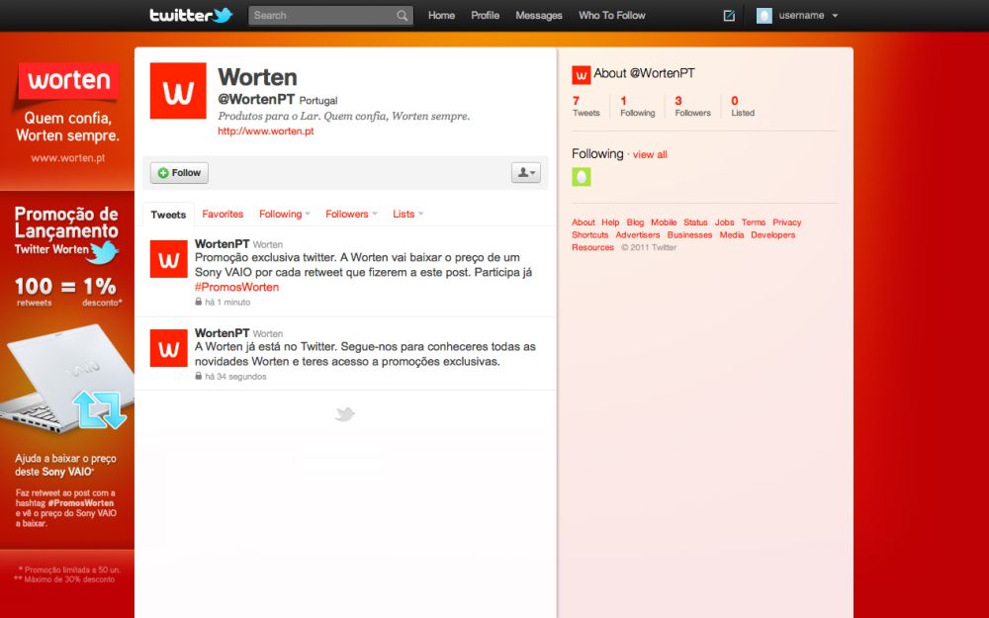989x618 pixels.
Task: Click the Developers footer link
Action: pos(772,234)
